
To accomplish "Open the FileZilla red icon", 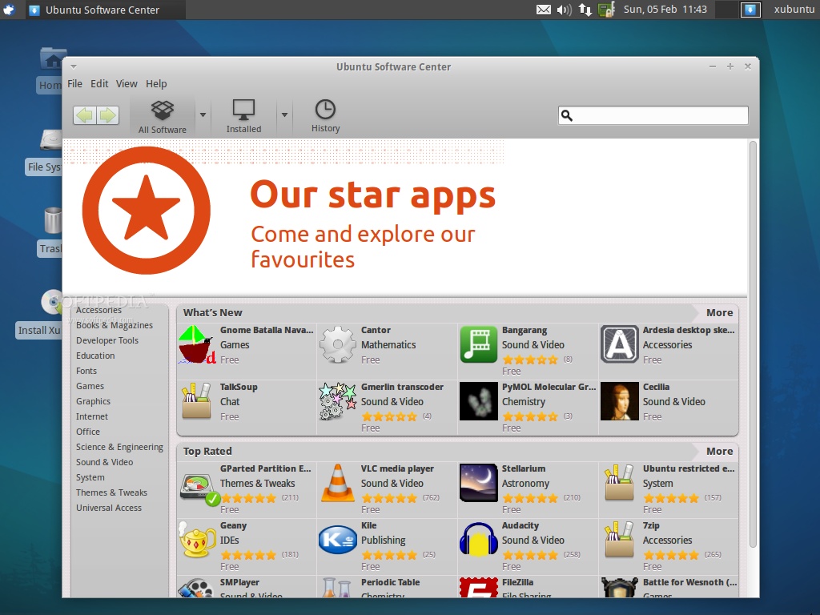I will (x=479, y=588).
